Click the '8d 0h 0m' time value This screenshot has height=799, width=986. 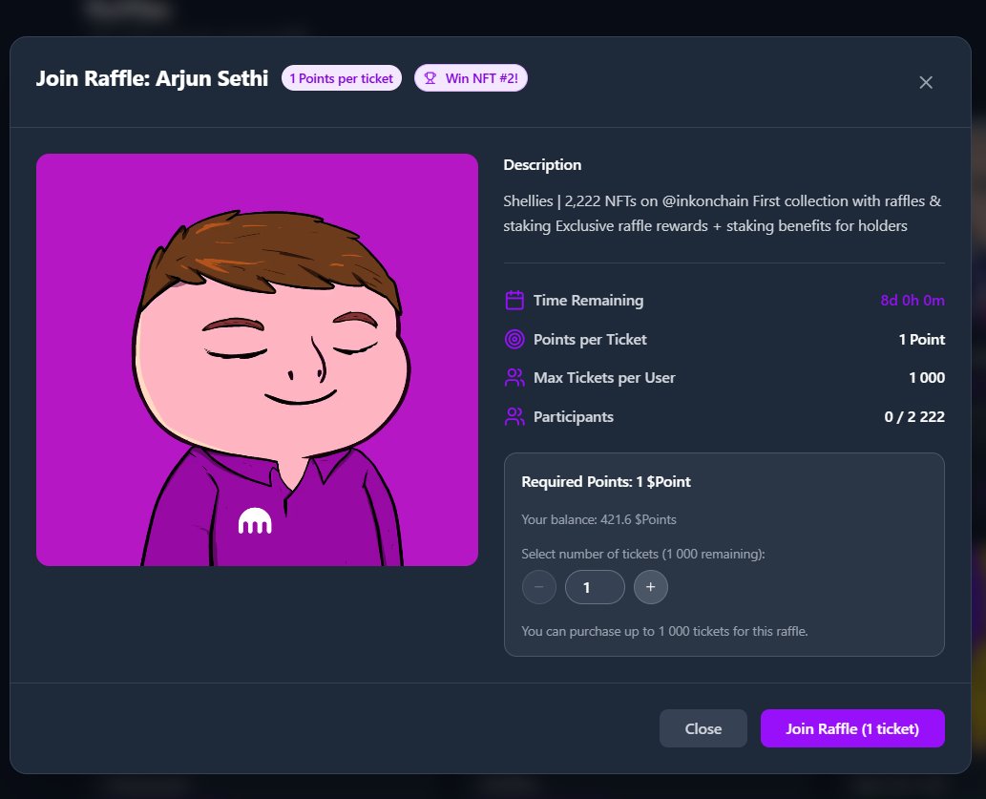pyautogui.click(x=913, y=300)
